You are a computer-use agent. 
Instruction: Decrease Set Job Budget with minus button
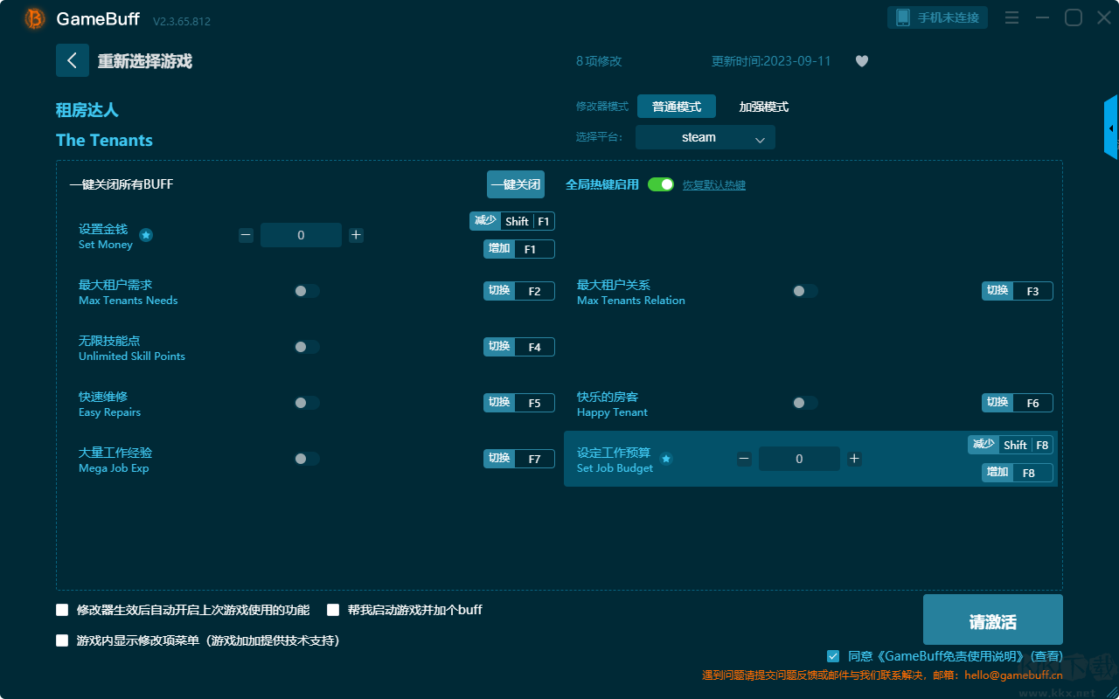tap(744, 459)
